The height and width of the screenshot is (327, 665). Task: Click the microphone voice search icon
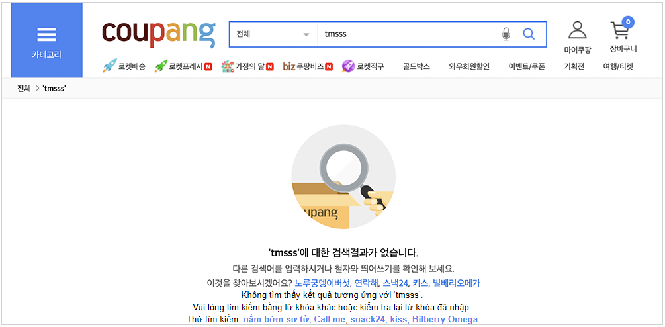coord(506,34)
